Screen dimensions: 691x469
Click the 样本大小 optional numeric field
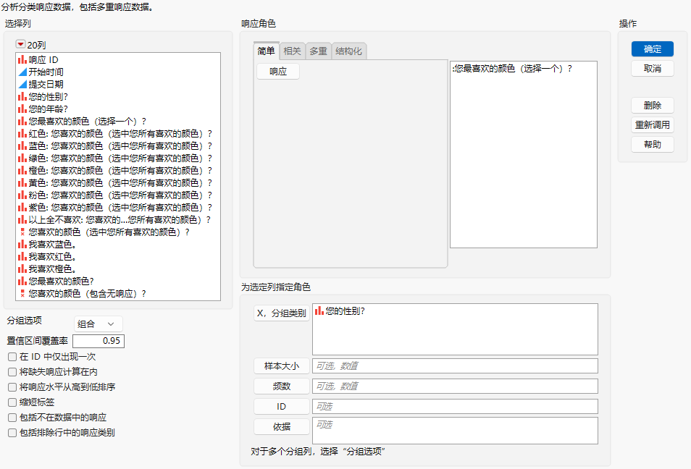pos(455,366)
